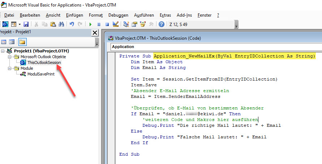Screen dimensions: 322x164
Task: Click the 'Falsche Mail lautet' Debug.Print line
Action: pyautogui.click(x=204, y=137)
